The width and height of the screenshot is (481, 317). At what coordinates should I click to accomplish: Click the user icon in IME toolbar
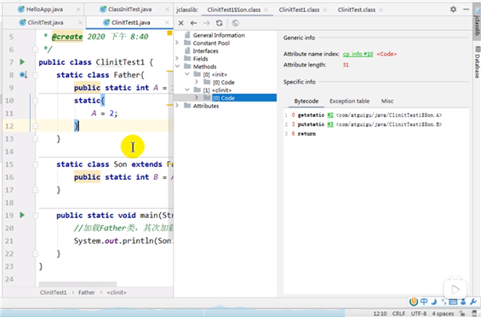463,302
